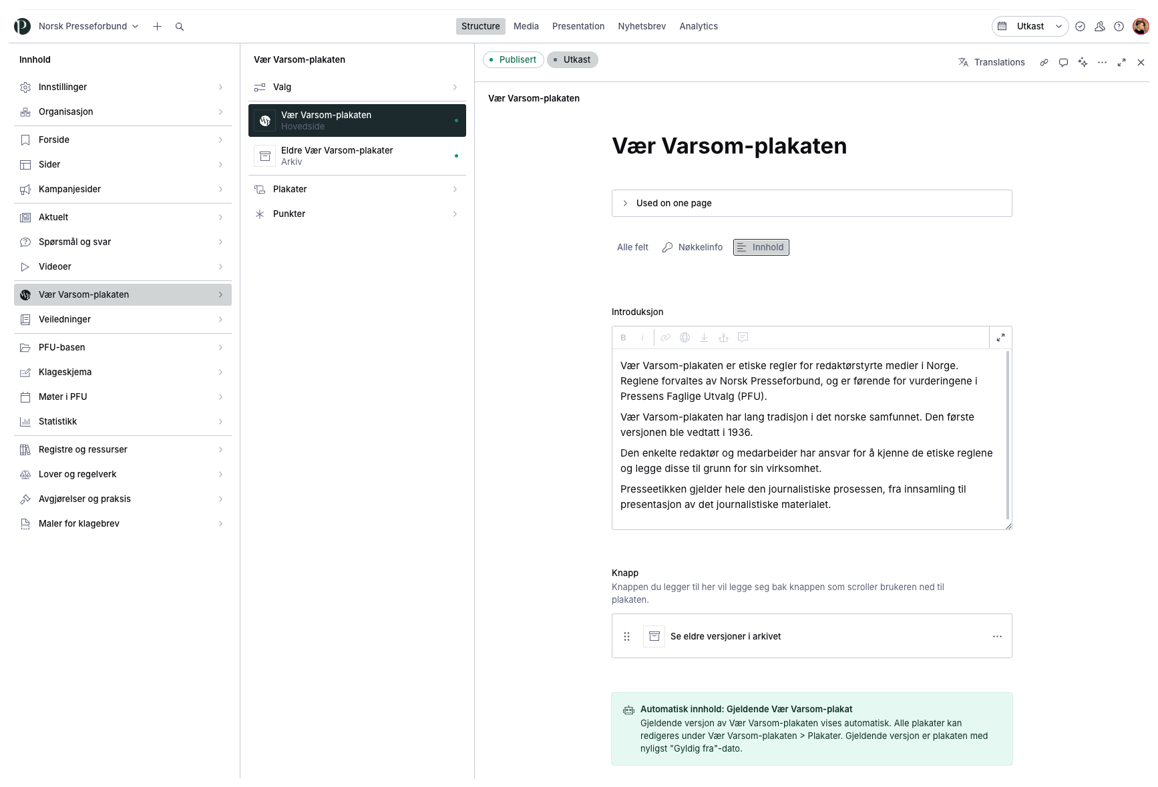Open the document ellipsis menu beside the sparkle icon
Image resolution: width=1158 pixels, height=787 pixels.
tap(1102, 62)
